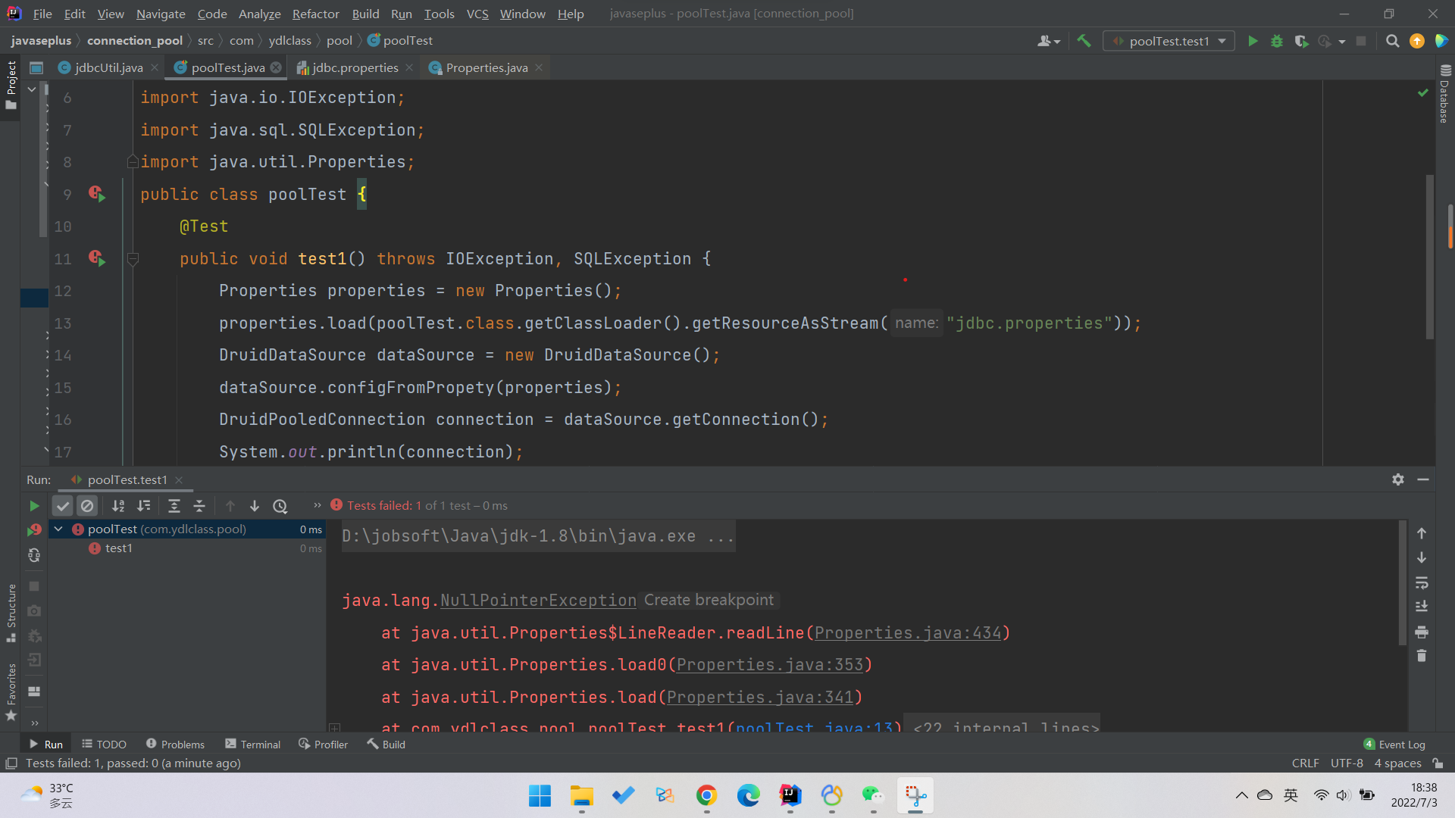Open Properties.java:353 stack trace link
This screenshot has height=818, width=1455.
pos(770,664)
